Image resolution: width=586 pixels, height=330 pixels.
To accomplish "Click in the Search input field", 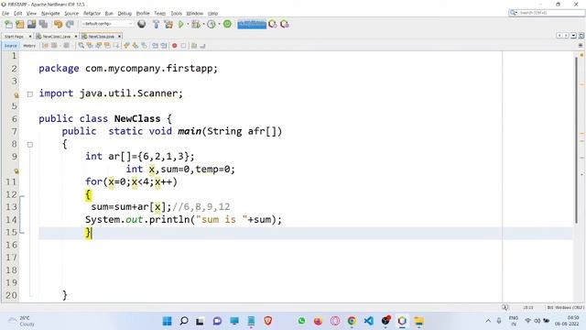I will (551, 13).
